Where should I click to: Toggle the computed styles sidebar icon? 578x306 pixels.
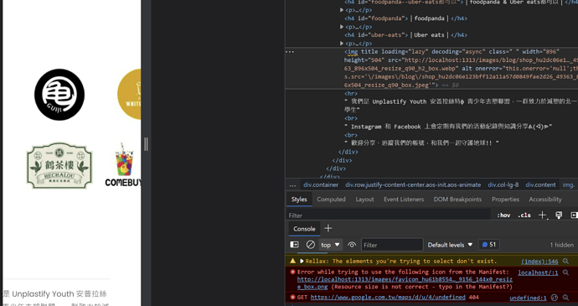574,215
